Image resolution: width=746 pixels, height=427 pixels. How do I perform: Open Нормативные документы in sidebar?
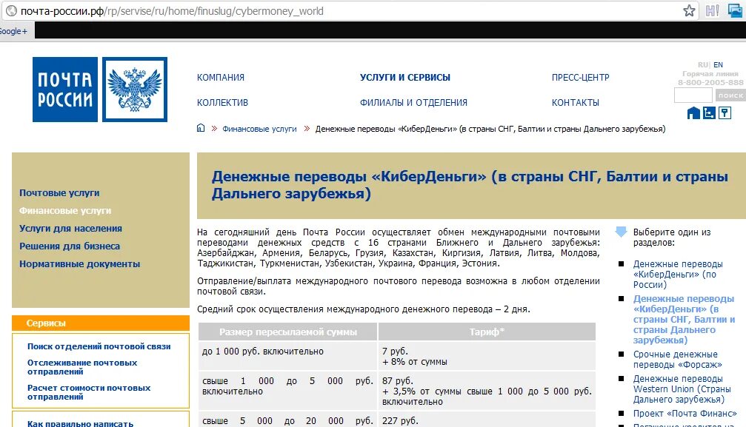(x=79, y=264)
